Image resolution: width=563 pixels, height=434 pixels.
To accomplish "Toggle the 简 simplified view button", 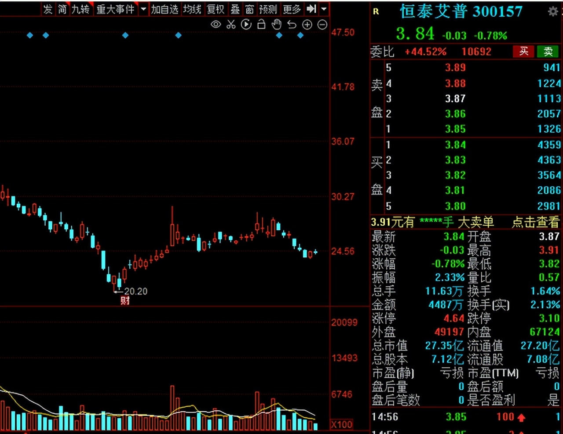I will pos(62,9).
